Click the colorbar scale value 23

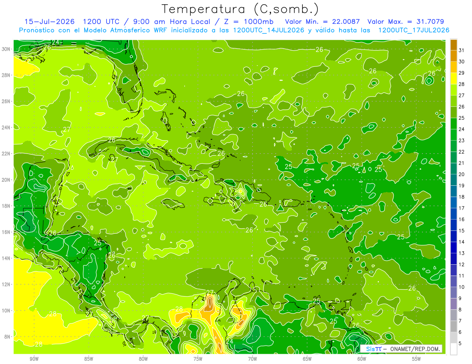[x=462, y=141]
